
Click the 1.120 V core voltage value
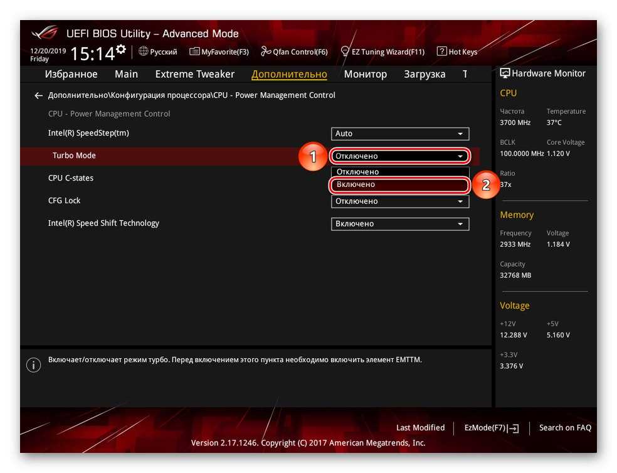pyautogui.click(x=558, y=154)
